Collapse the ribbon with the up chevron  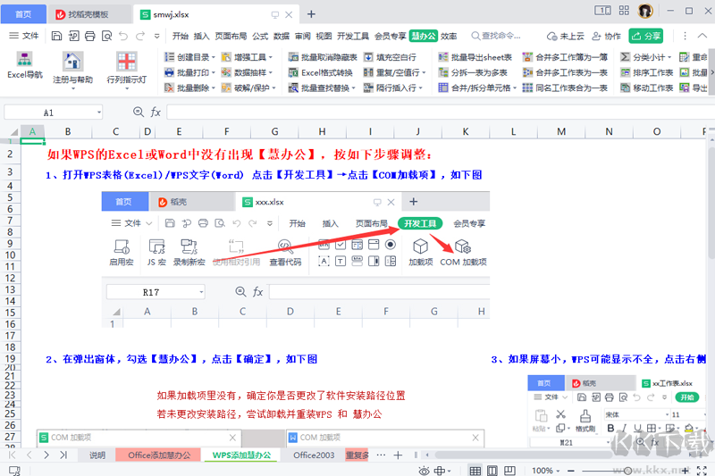click(x=702, y=36)
